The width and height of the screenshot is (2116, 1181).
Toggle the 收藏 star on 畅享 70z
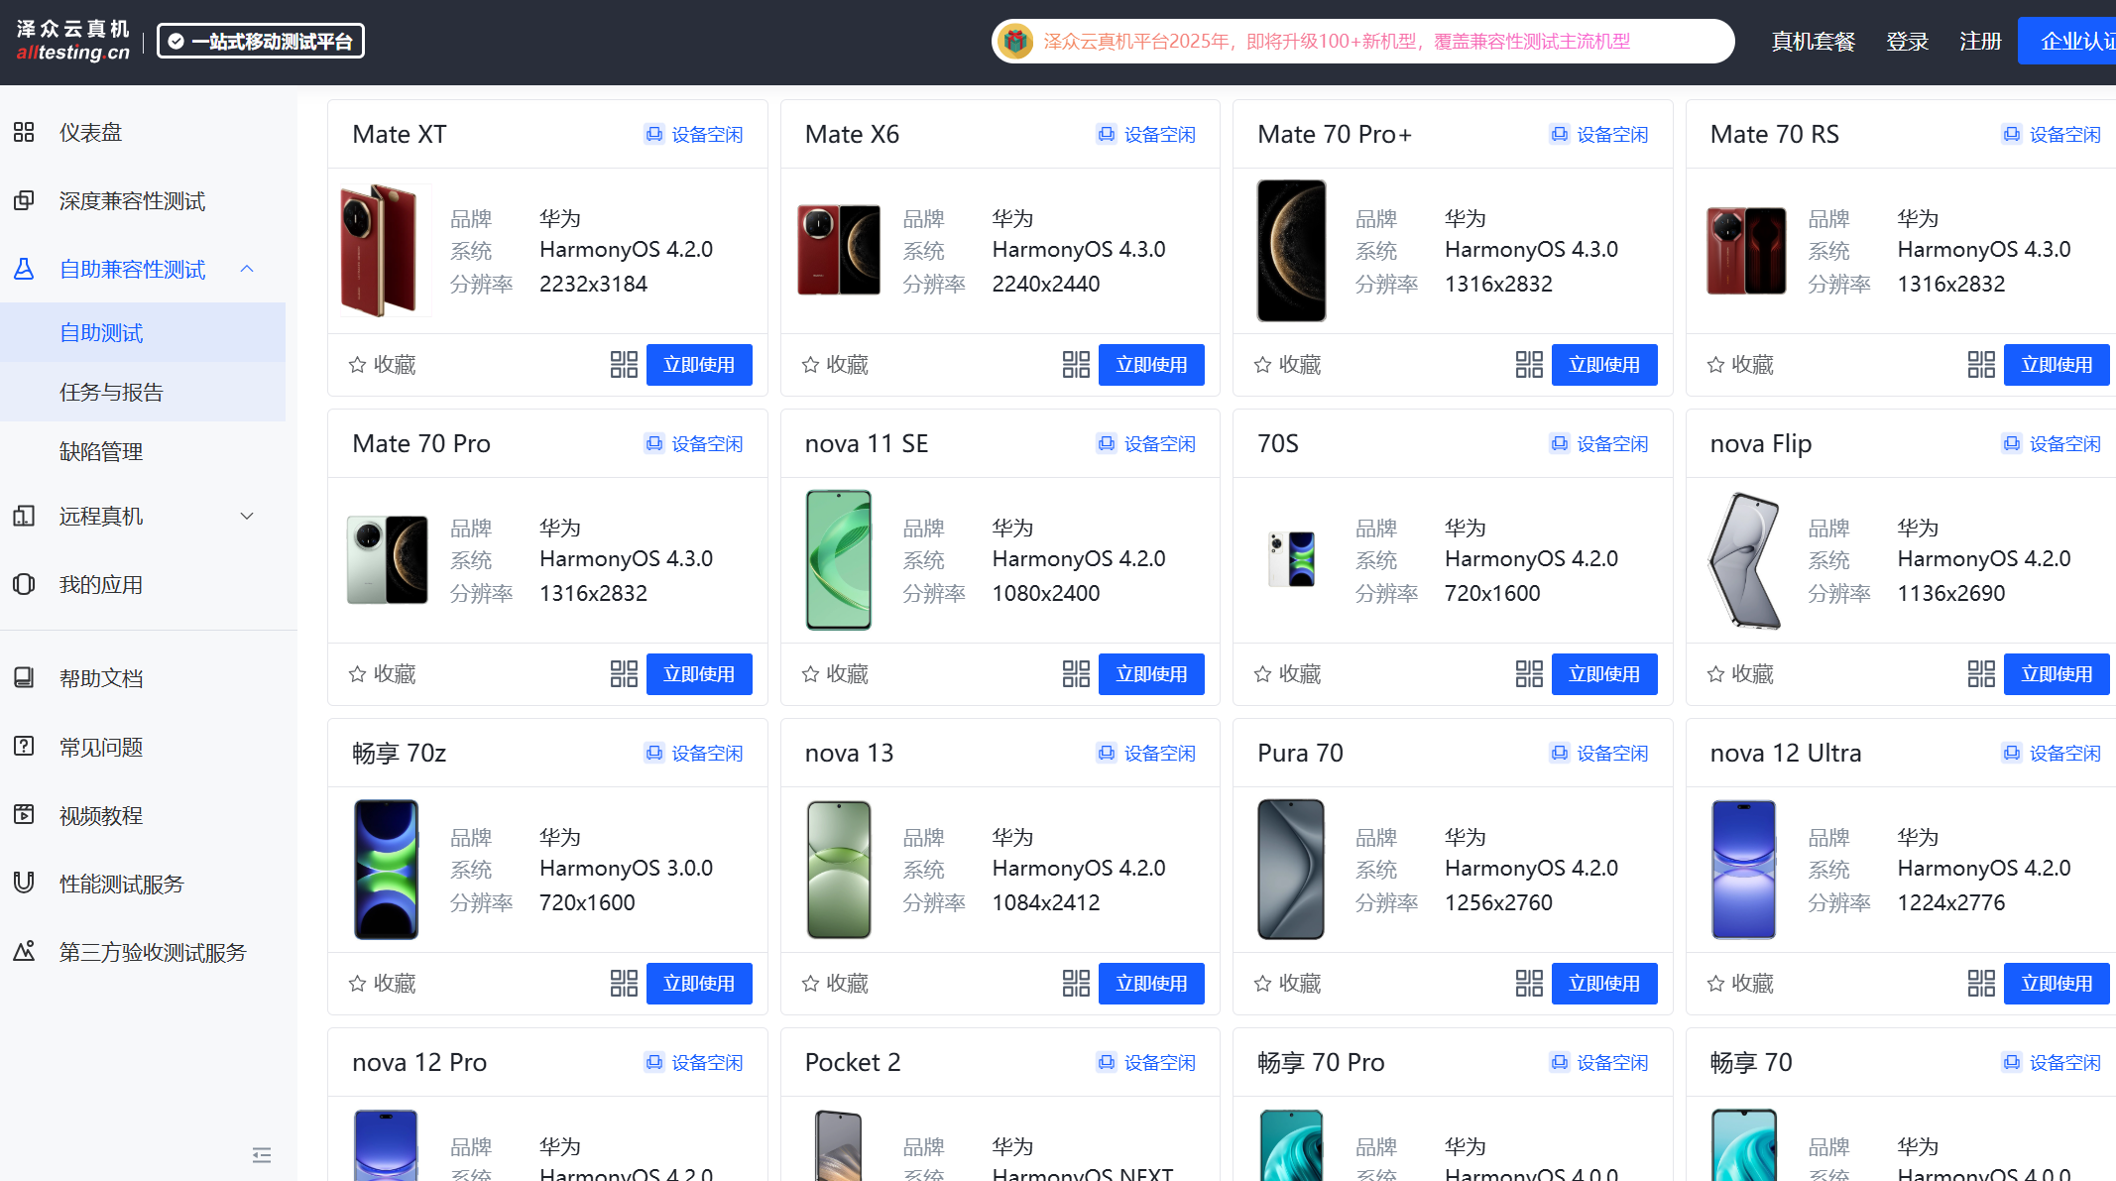pos(358,984)
